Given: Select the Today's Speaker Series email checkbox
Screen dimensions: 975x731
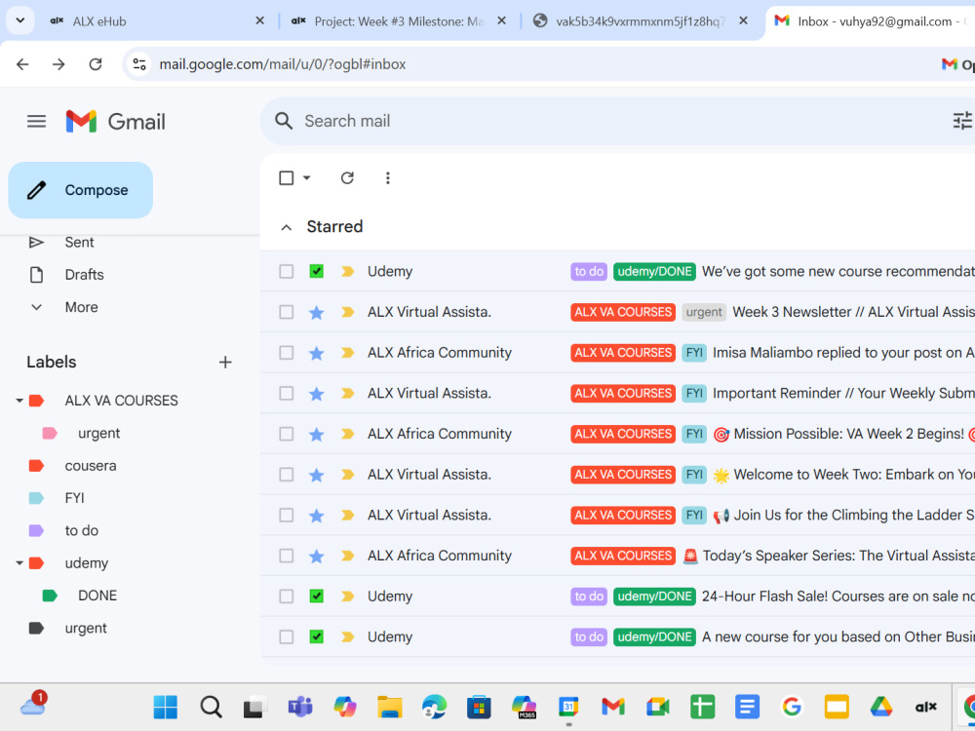Looking at the screenshot, I should pos(286,556).
